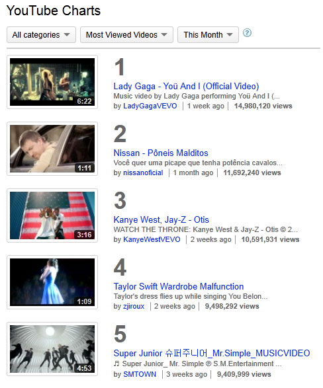
Task: Expand the Most Viewed Videos dropdown
Action: (126, 35)
